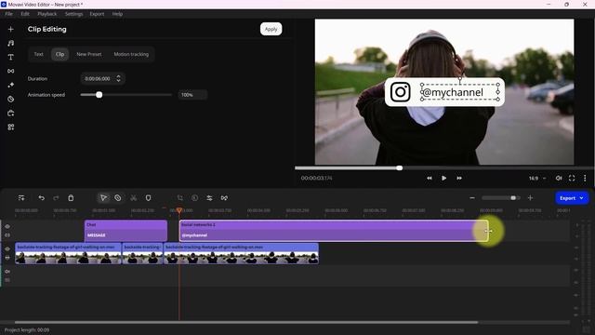Redo the last undone action
The height and width of the screenshot is (335, 595).
click(56, 198)
